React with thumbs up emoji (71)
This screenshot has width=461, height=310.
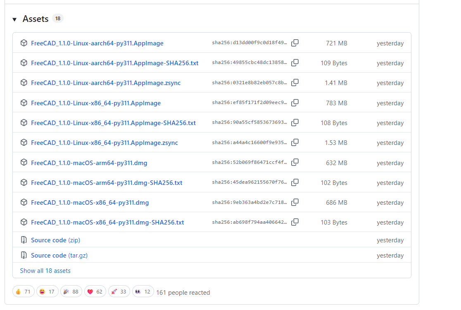(x=24, y=291)
